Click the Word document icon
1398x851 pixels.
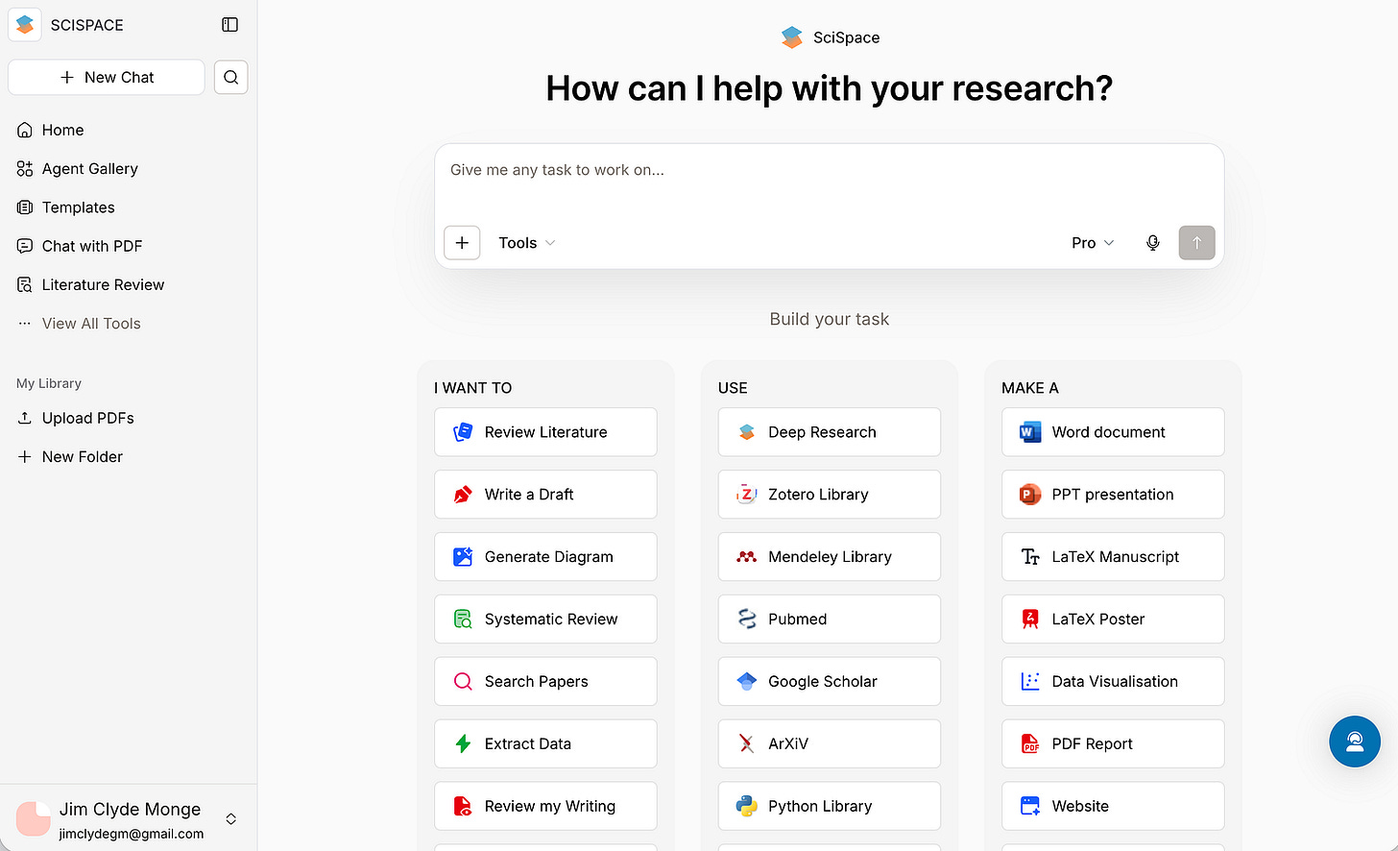[1030, 432]
